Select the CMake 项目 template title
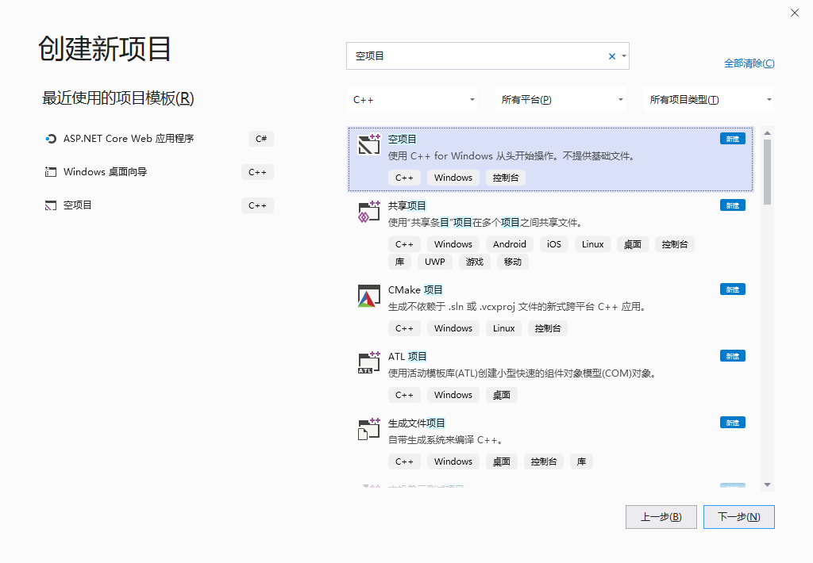Screen dimensions: 813x563 tap(415, 290)
